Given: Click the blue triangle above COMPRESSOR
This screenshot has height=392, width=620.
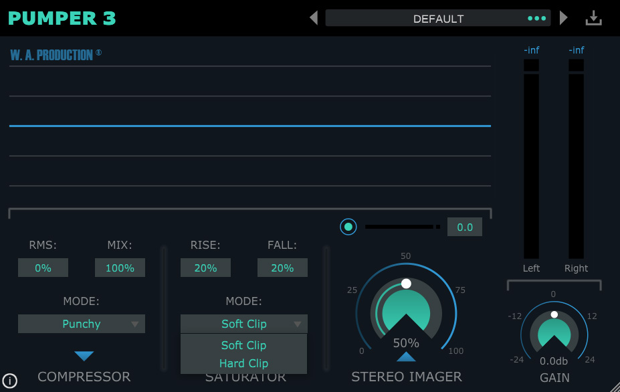Looking at the screenshot, I should tap(84, 356).
